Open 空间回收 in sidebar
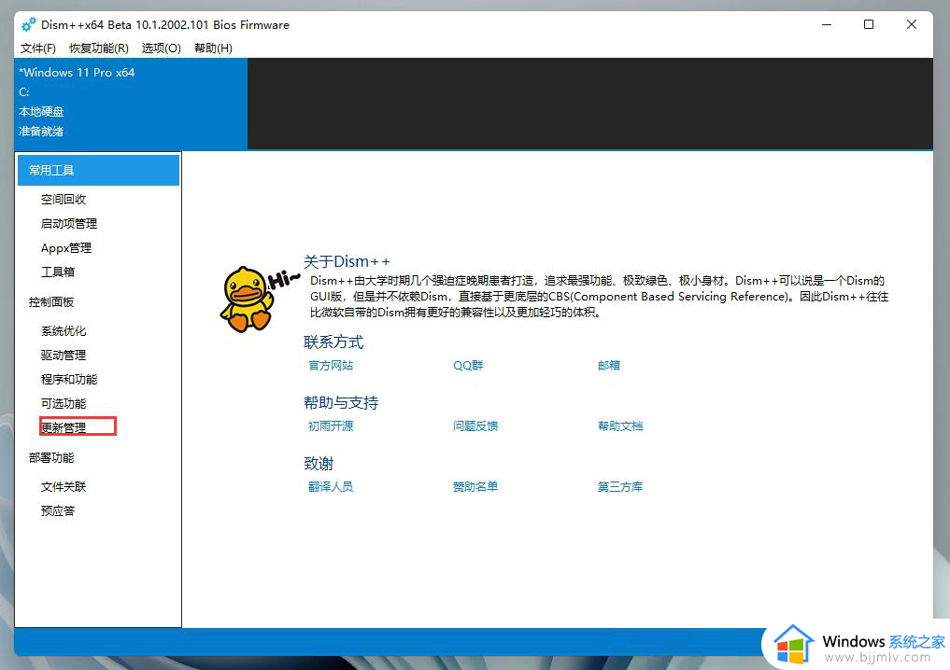950x670 pixels. 64,199
